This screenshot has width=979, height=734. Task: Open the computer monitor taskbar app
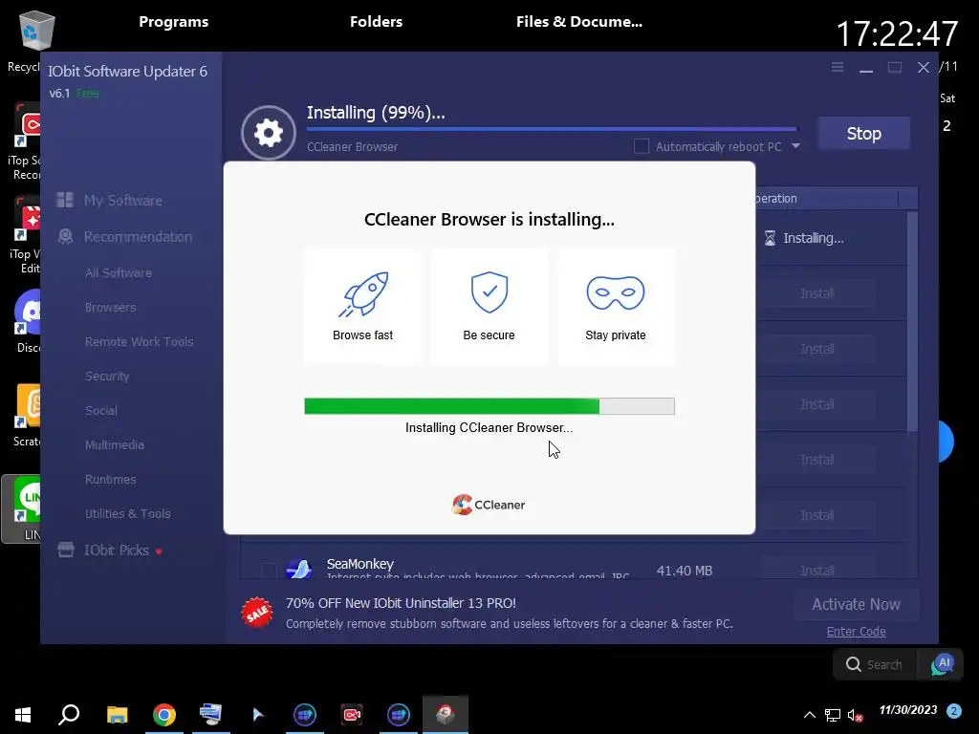tap(211, 715)
